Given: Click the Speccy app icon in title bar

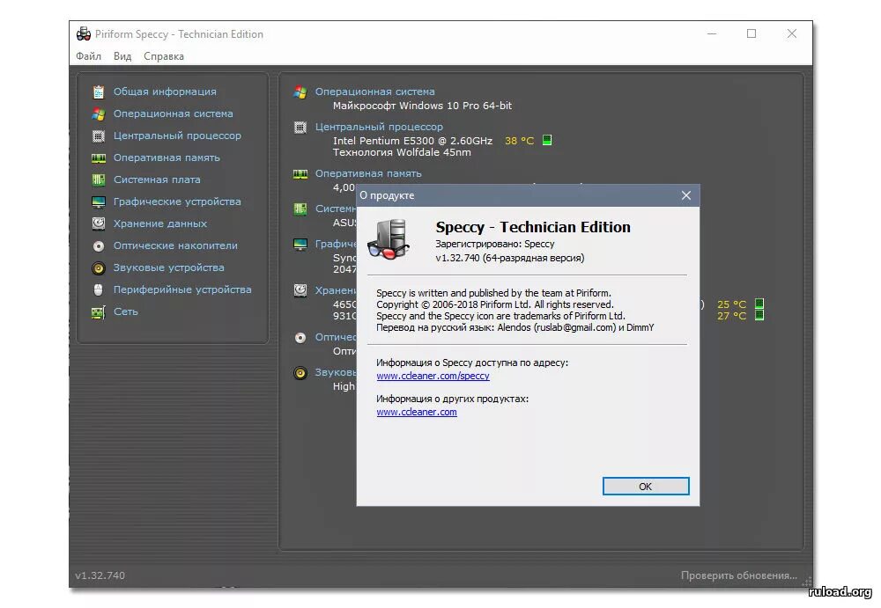Looking at the screenshot, I should coord(83,33).
